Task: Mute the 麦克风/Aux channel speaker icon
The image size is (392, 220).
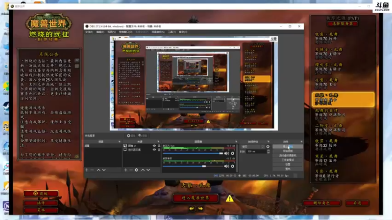Action: [226, 154]
